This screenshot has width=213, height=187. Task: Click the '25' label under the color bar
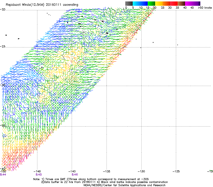point(163,7)
